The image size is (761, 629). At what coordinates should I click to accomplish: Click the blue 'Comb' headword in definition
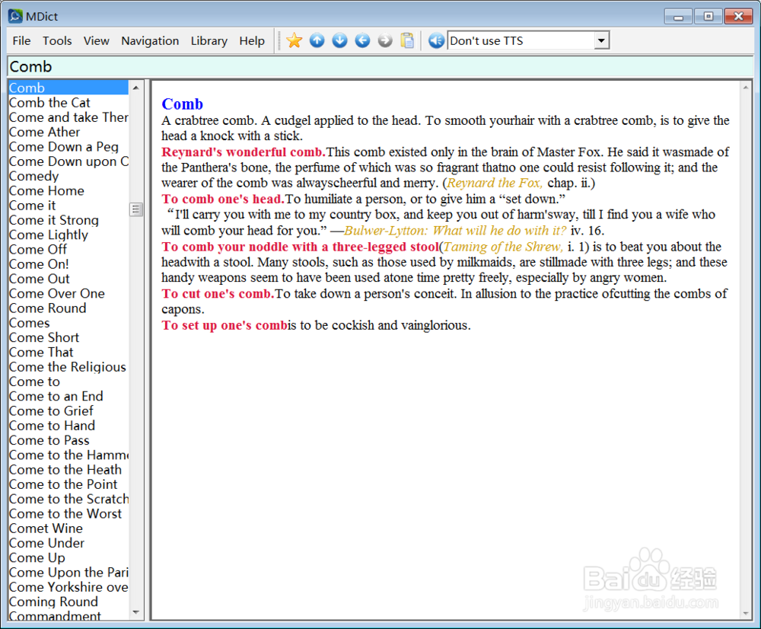(182, 104)
